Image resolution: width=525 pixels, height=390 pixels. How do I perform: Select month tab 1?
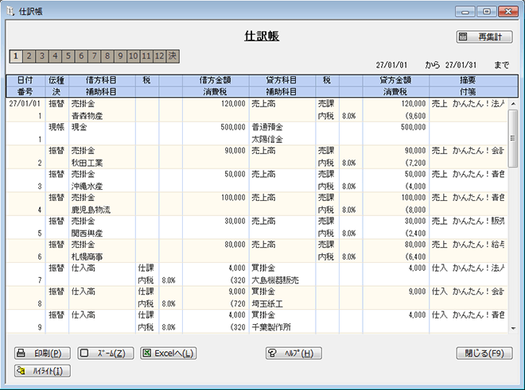(x=16, y=56)
